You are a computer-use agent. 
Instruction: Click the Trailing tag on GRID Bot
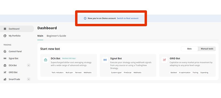point(195,73)
